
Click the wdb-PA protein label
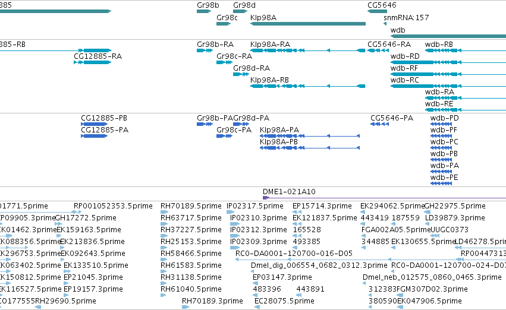coord(445,166)
